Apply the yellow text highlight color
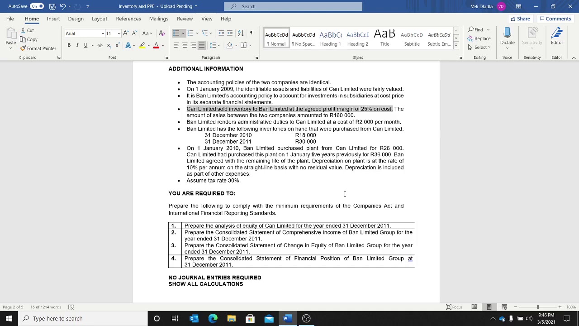Viewport: 579px width, 326px height. 142,45
